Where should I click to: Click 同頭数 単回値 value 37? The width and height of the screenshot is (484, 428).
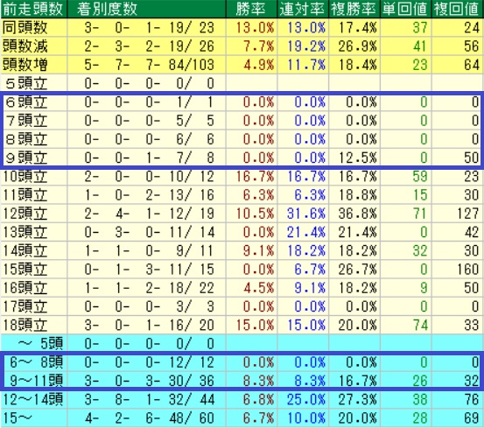420,28
